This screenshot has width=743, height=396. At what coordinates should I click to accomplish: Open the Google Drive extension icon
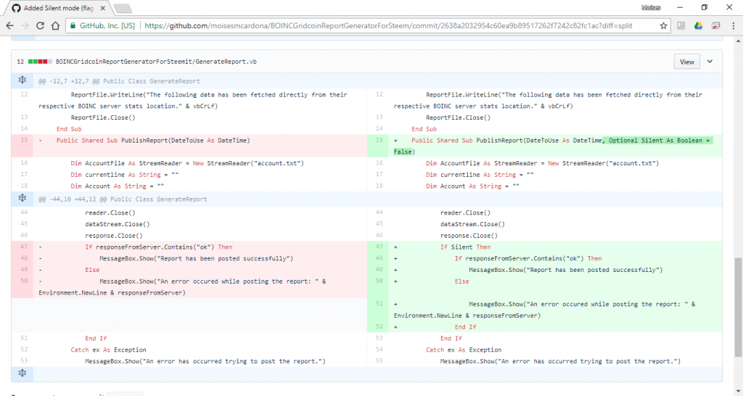699,25
